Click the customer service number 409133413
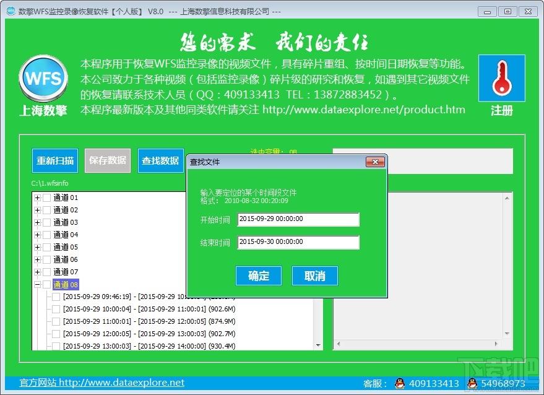 434,383
